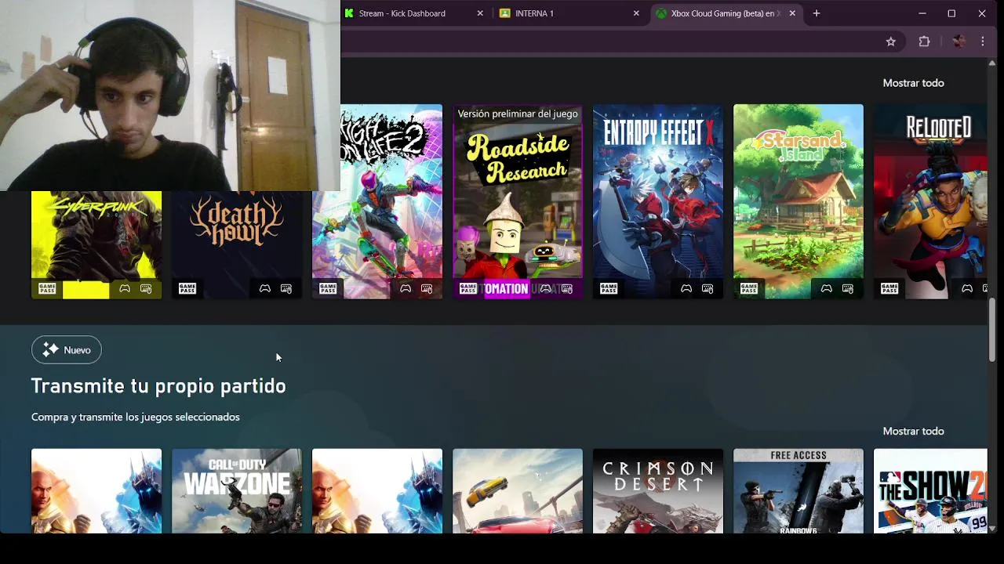Click keyboard-mouse icon on Cyberpunk card
Viewport: 1004px width, 564px height.
[146, 289]
